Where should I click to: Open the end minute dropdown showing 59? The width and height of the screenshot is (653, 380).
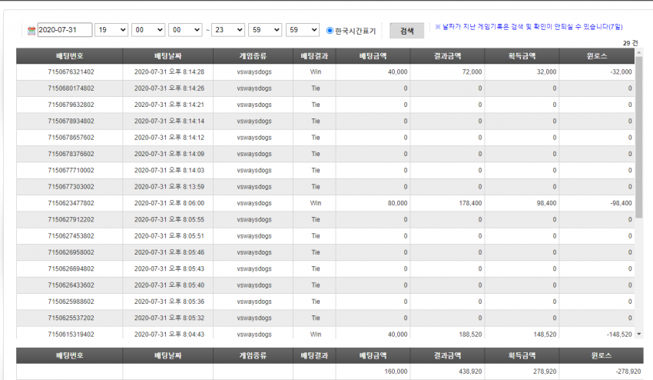265,30
